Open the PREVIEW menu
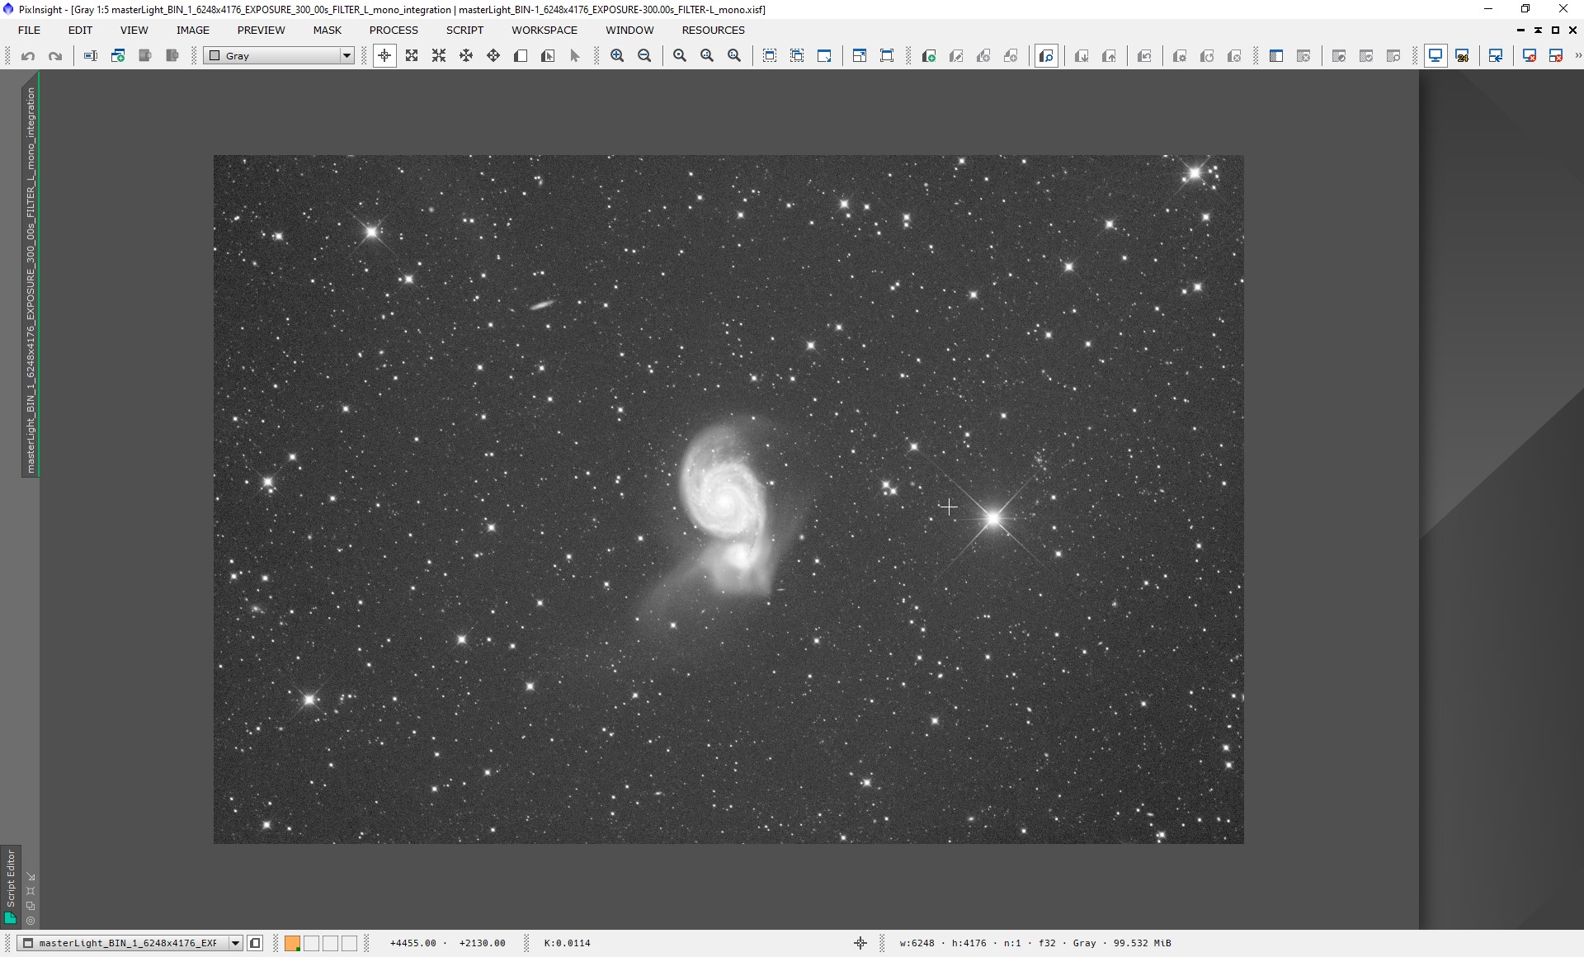The image size is (1584, 957). click(261, 30)
